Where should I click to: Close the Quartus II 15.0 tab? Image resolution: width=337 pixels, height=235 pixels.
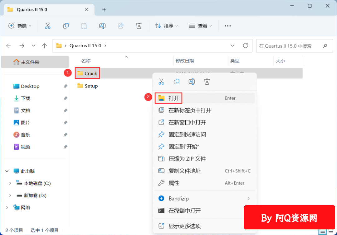(87, 9)
